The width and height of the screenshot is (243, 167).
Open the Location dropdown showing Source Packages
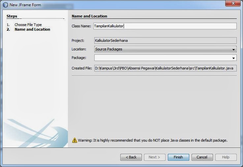(x=166, y=49)
